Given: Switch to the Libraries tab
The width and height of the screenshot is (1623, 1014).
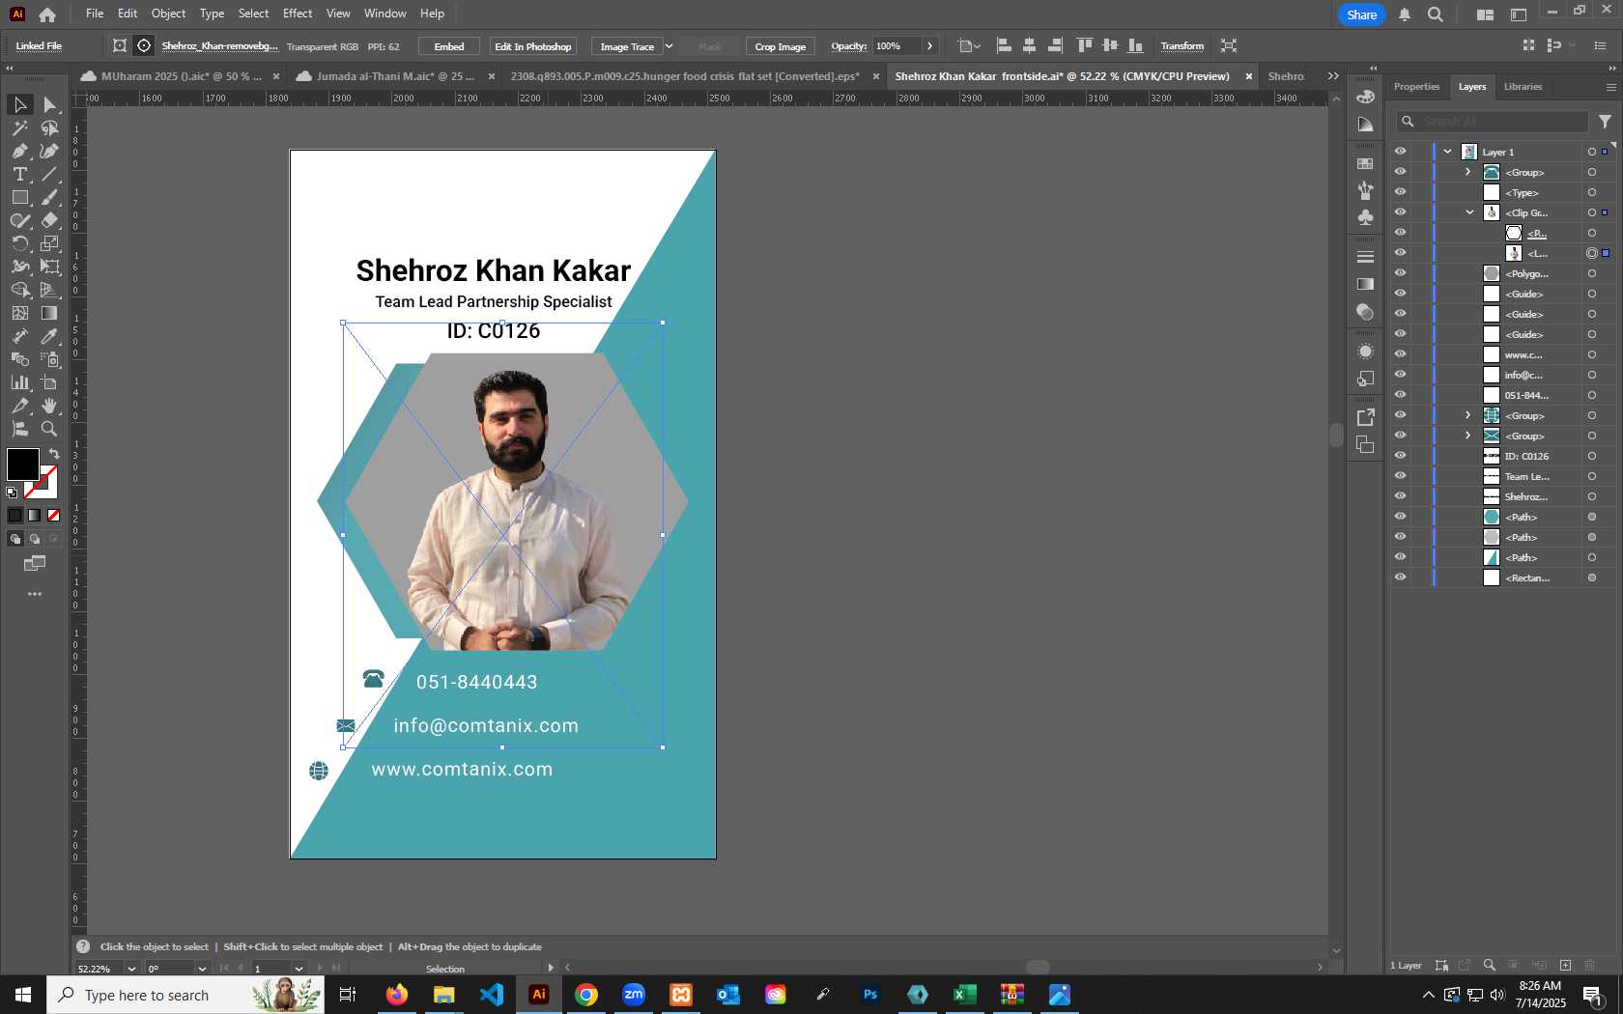Looking at the screenshot, I should pyautogui.click(x=1523, y=87).
